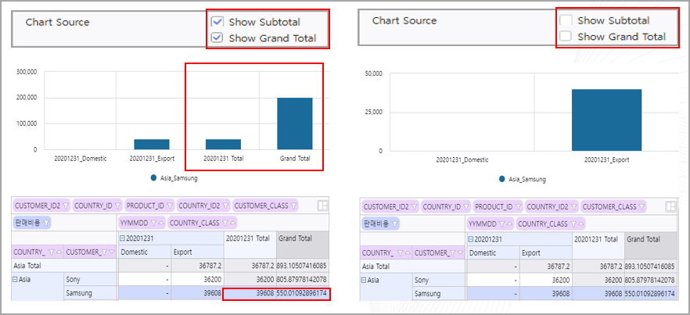The image size is (690, 315).
Task: Toggle YYMMDD sort arrow in left pivot grid
Action: click(160, 223)
